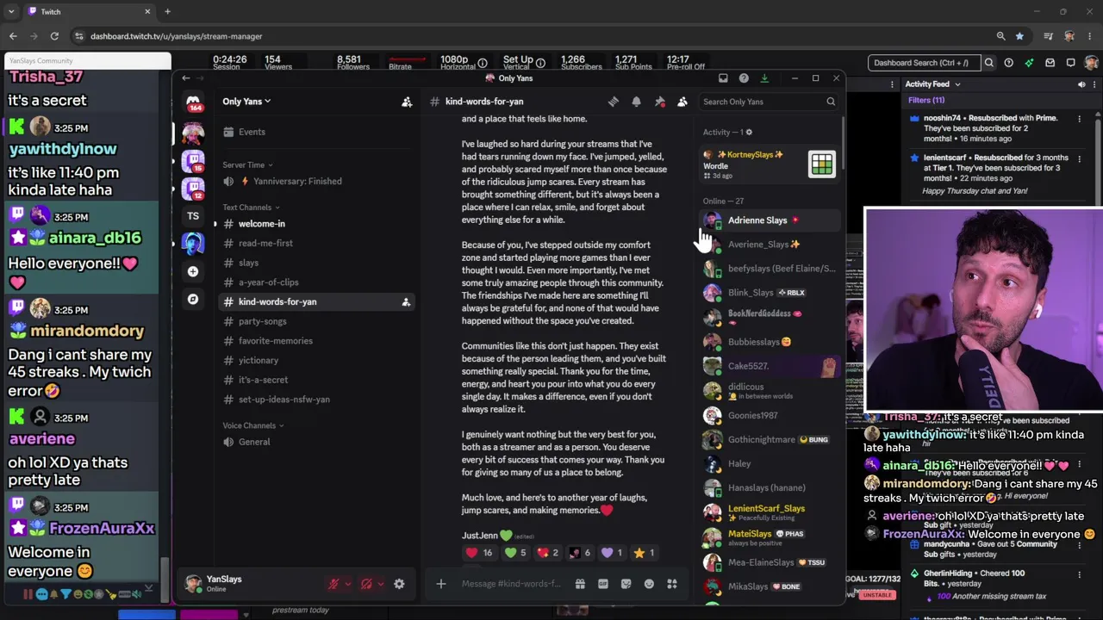Click the green sparkle icon in Twitch dashboard

1030,63
